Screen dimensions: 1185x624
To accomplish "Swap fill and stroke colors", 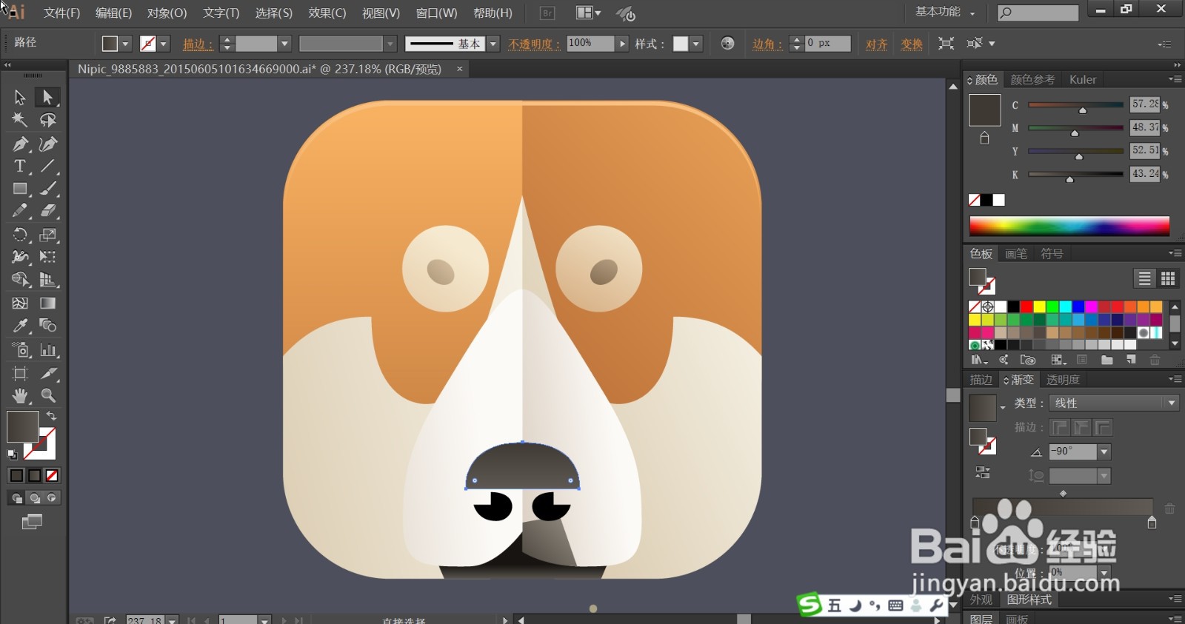I will pos(52,416).
